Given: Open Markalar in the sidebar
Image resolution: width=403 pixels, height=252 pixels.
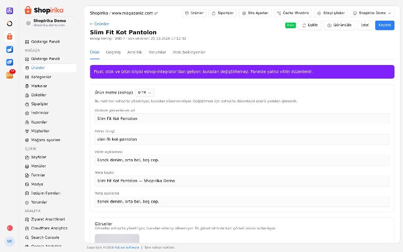Looking at the screenshot, I should tap(50, 86).
